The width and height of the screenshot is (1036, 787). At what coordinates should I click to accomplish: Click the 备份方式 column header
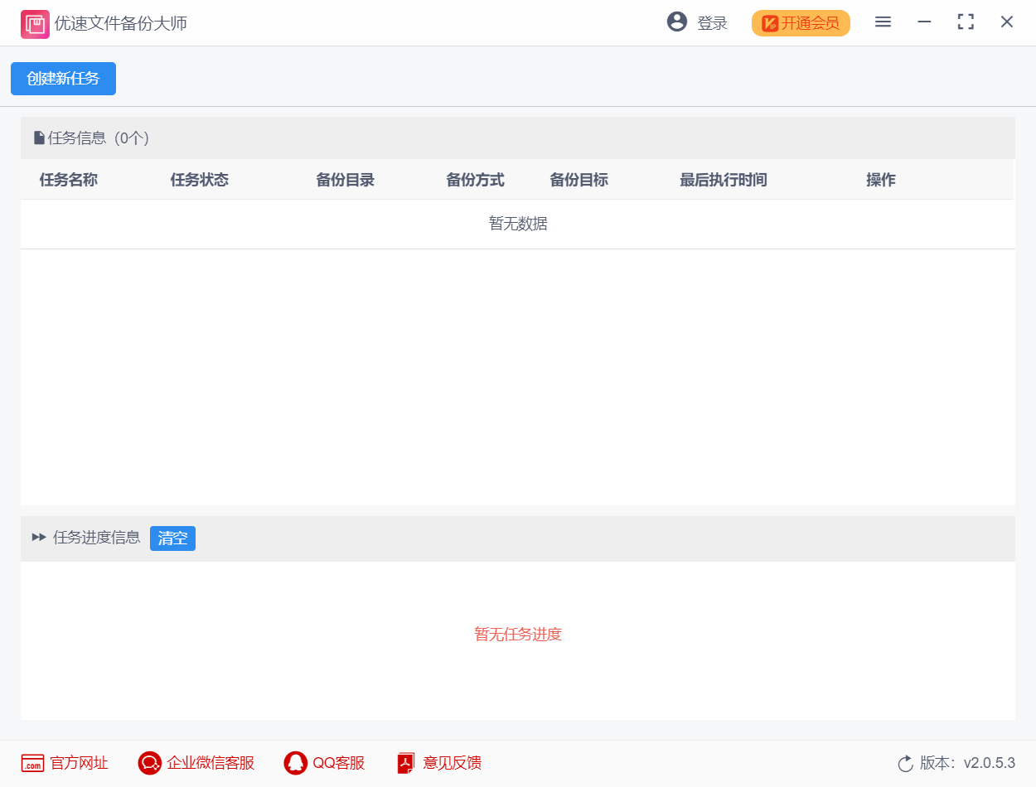click(476, 180)
